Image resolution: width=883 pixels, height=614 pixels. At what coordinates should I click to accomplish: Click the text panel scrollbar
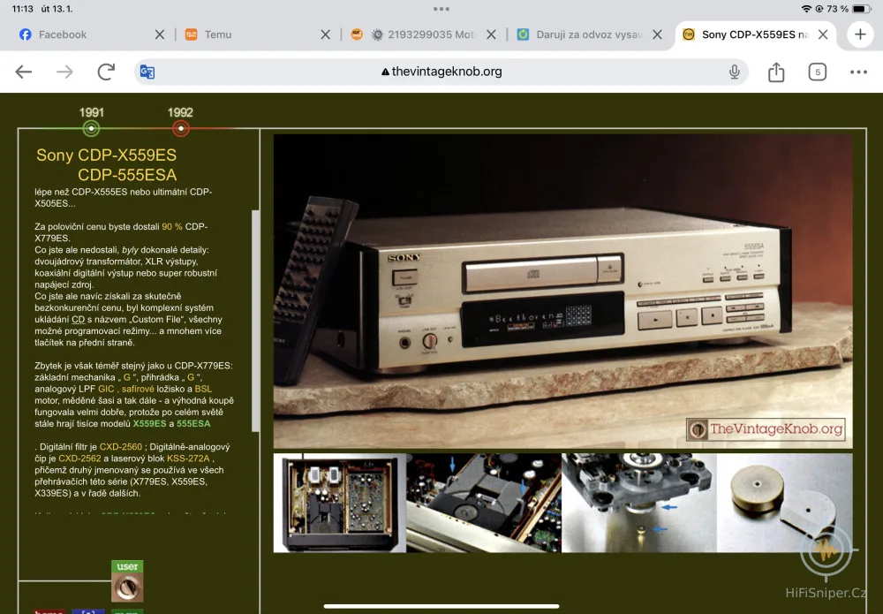255,321
